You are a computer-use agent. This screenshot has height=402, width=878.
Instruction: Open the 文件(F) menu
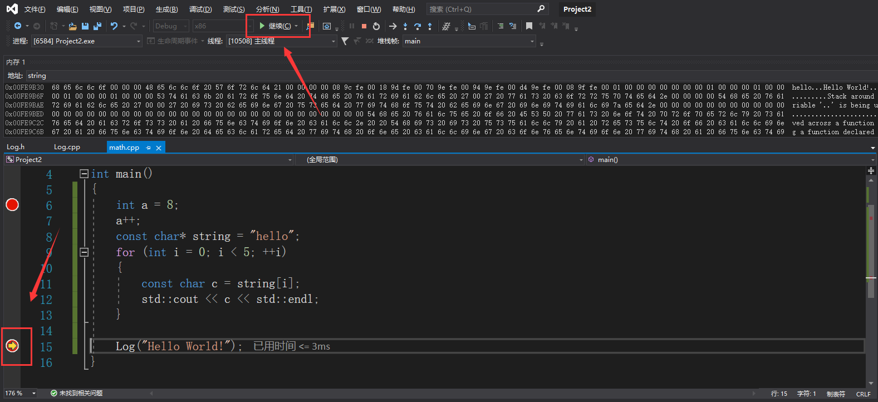click(x=35, y=9)
